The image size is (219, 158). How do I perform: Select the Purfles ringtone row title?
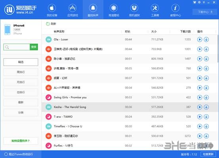(x=63, y=146)
